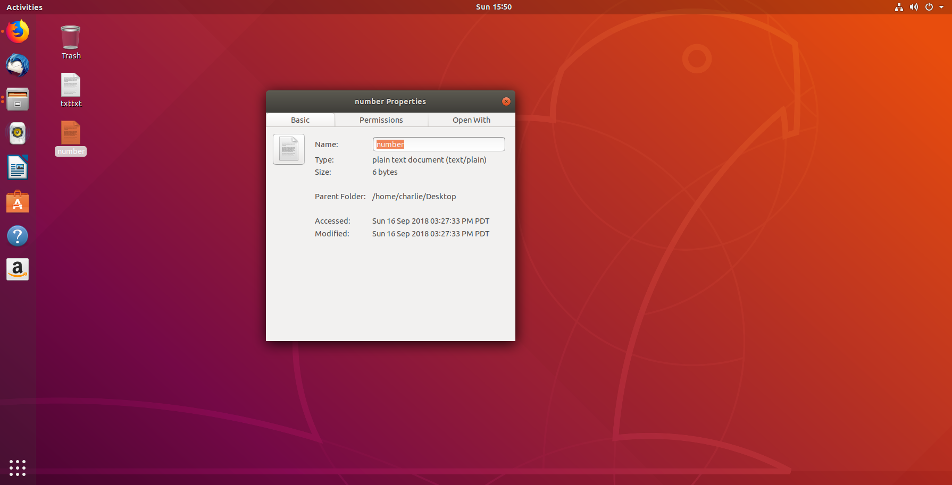Expand the system menu arrow
Viewport: 952px width, 485px height.
pyautogui.click(x=941, y=7)
